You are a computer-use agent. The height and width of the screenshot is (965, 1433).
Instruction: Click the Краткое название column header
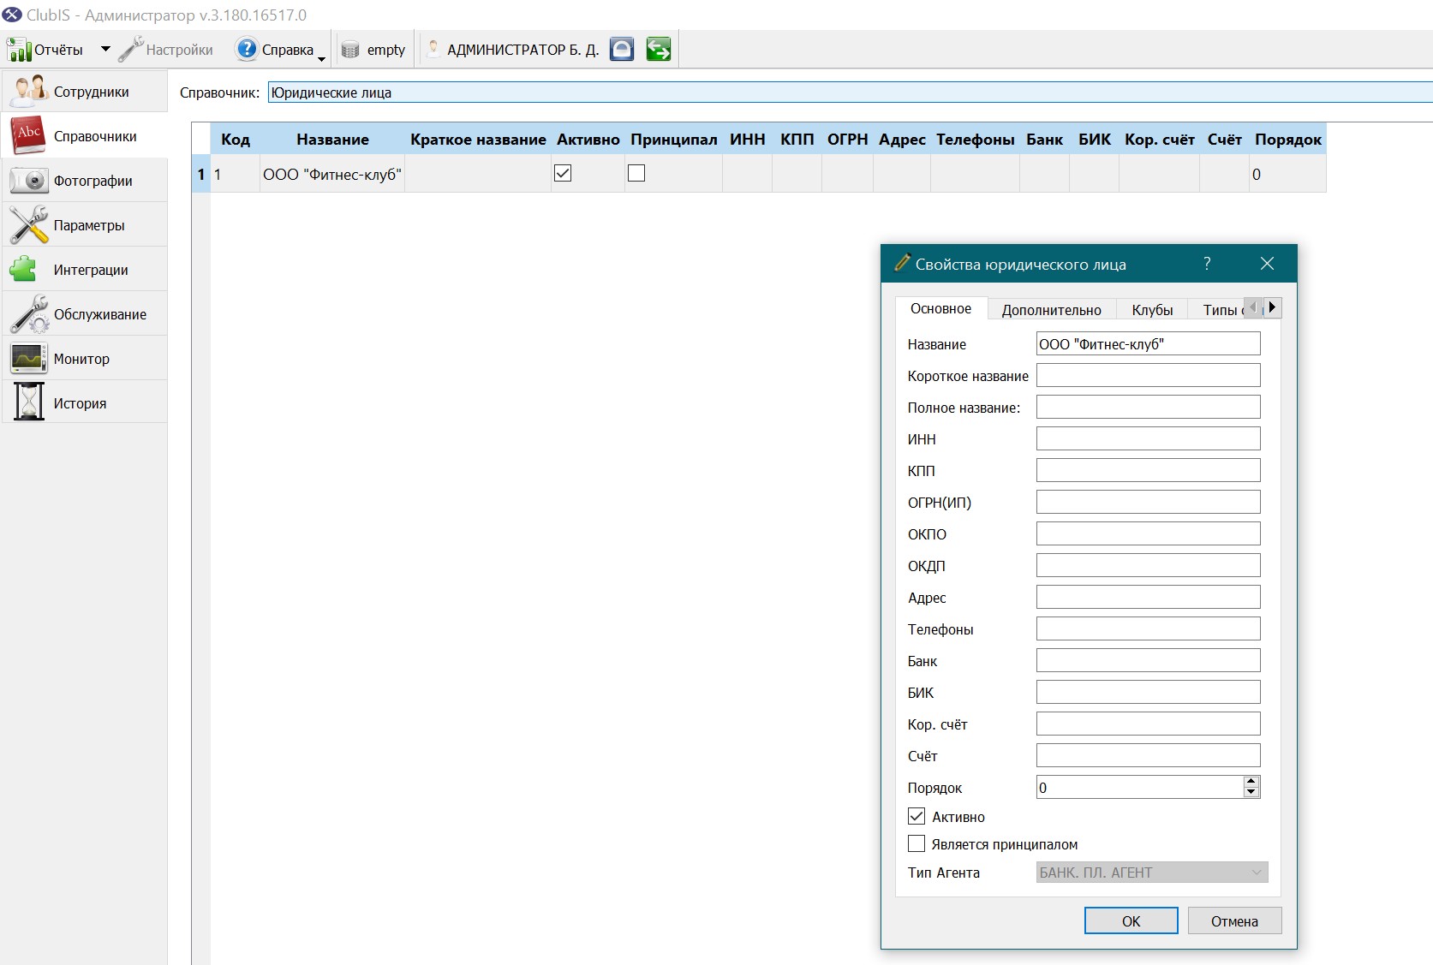pos(478,140)
